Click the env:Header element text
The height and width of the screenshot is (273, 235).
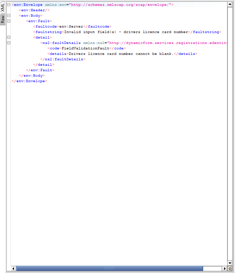pyautogui.click(x=34, y=10)
